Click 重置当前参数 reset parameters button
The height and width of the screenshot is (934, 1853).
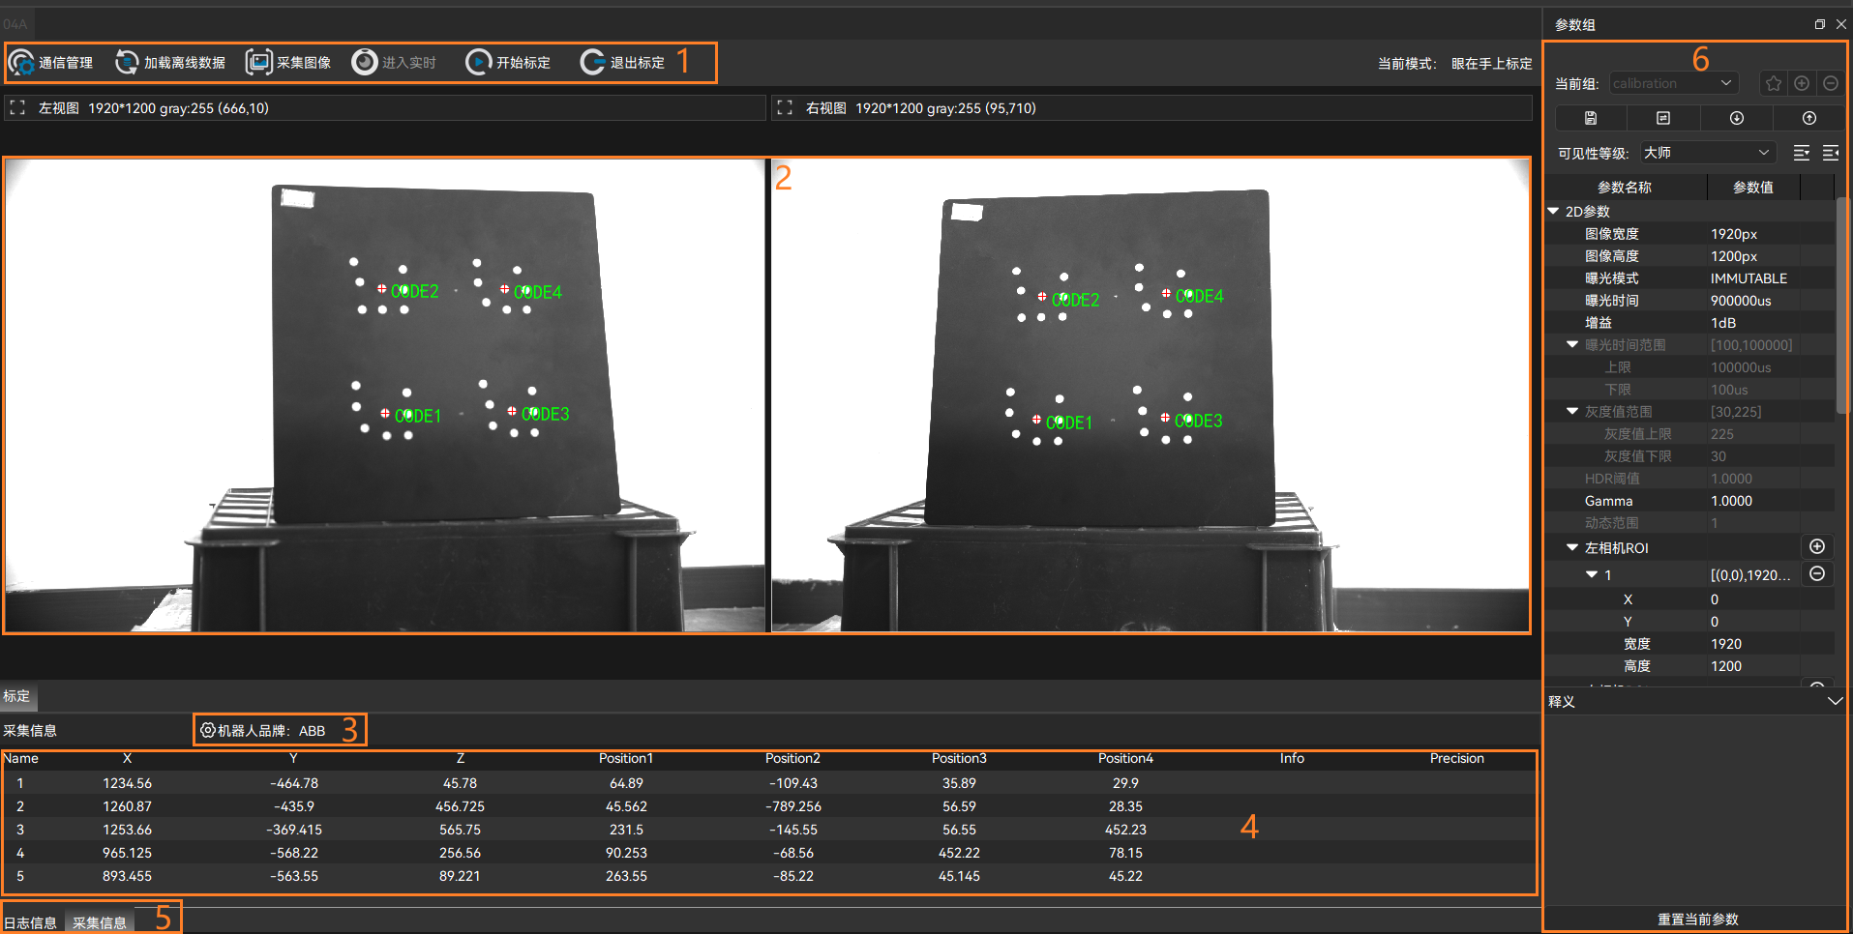coord(1697,919)
